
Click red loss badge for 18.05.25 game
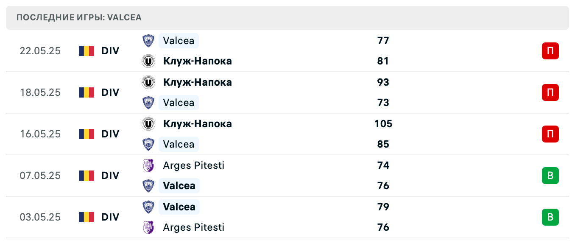pos(550,92)
